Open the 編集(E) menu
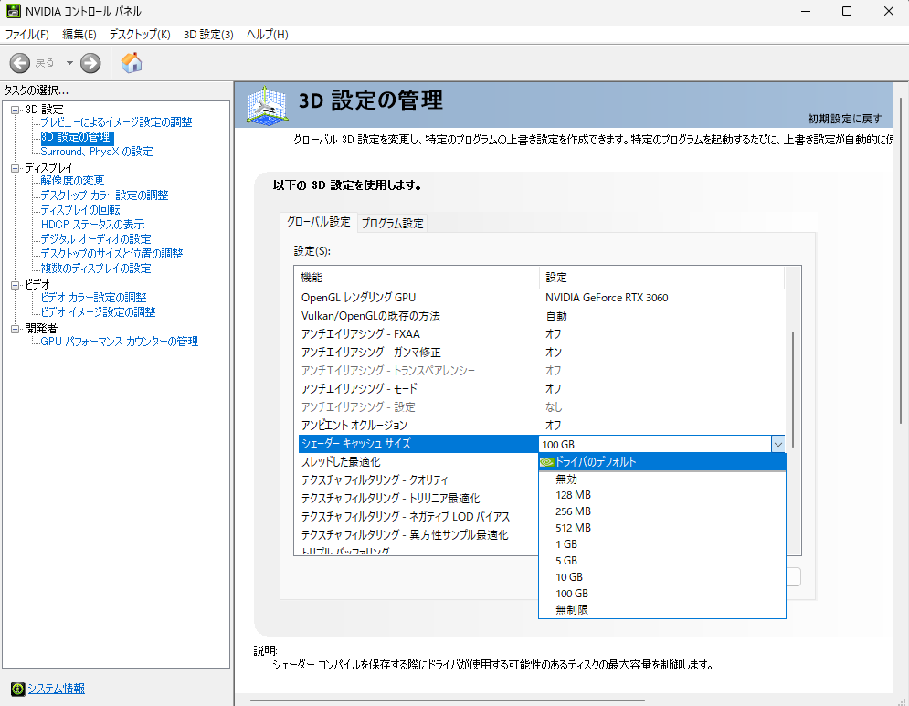The height and width of the screenshot is (706, 909). 79,34
